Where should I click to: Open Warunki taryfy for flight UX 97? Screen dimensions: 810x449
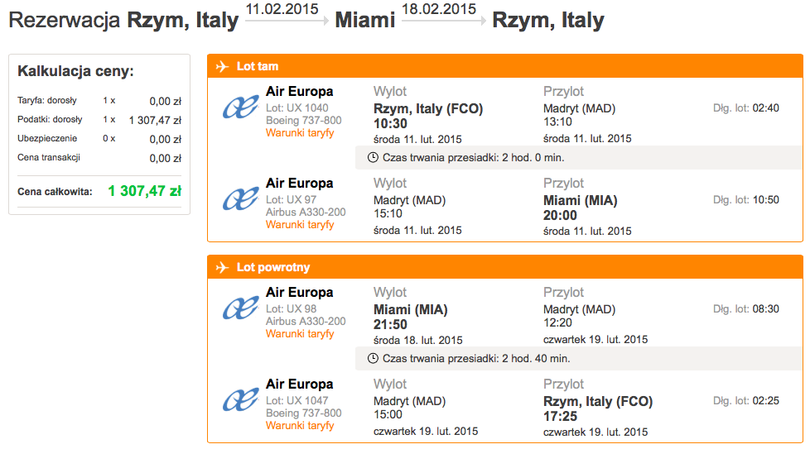[300, 225]
